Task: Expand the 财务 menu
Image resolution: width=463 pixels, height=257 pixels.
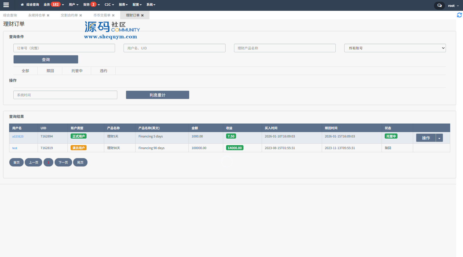Action: click(x=91, y=5)
